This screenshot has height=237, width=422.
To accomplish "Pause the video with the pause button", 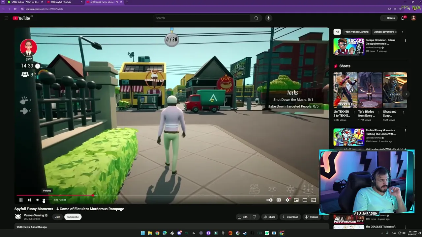I will pos(21,200).
